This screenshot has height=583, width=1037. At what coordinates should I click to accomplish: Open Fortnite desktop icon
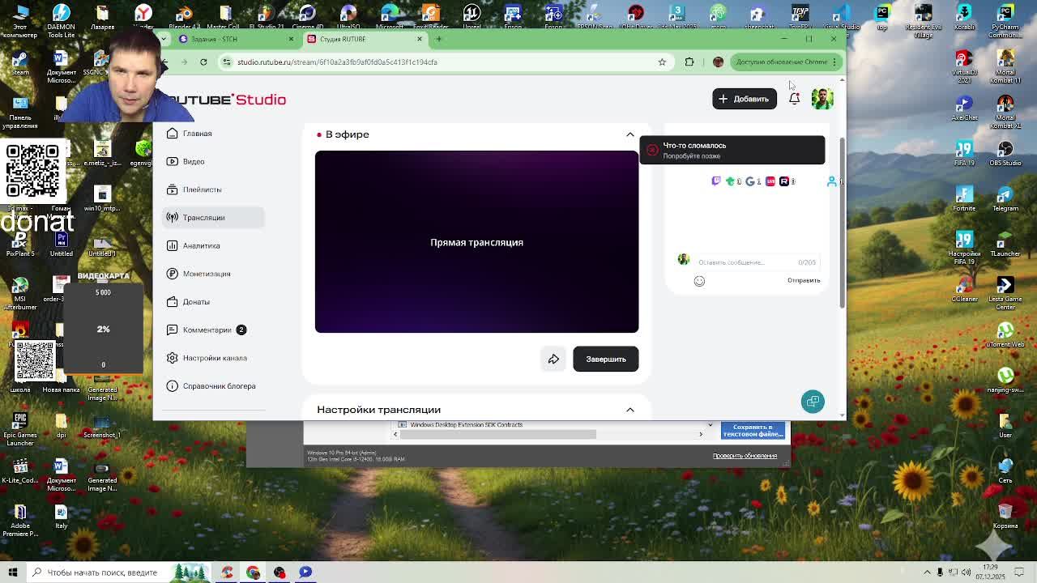964,198
